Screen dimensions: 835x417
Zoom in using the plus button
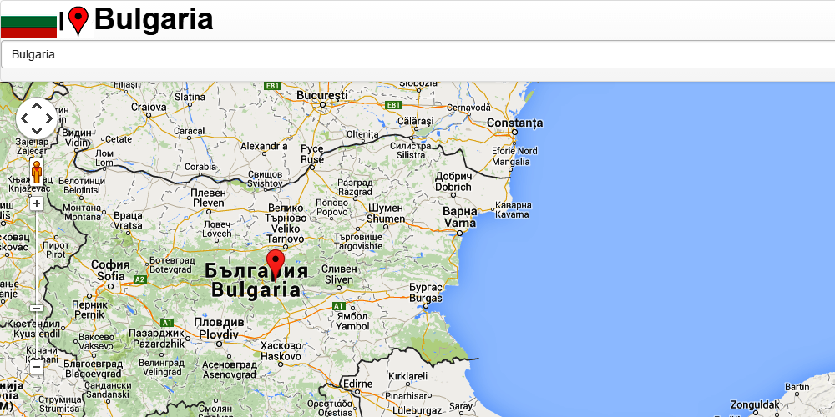[36, 203]
